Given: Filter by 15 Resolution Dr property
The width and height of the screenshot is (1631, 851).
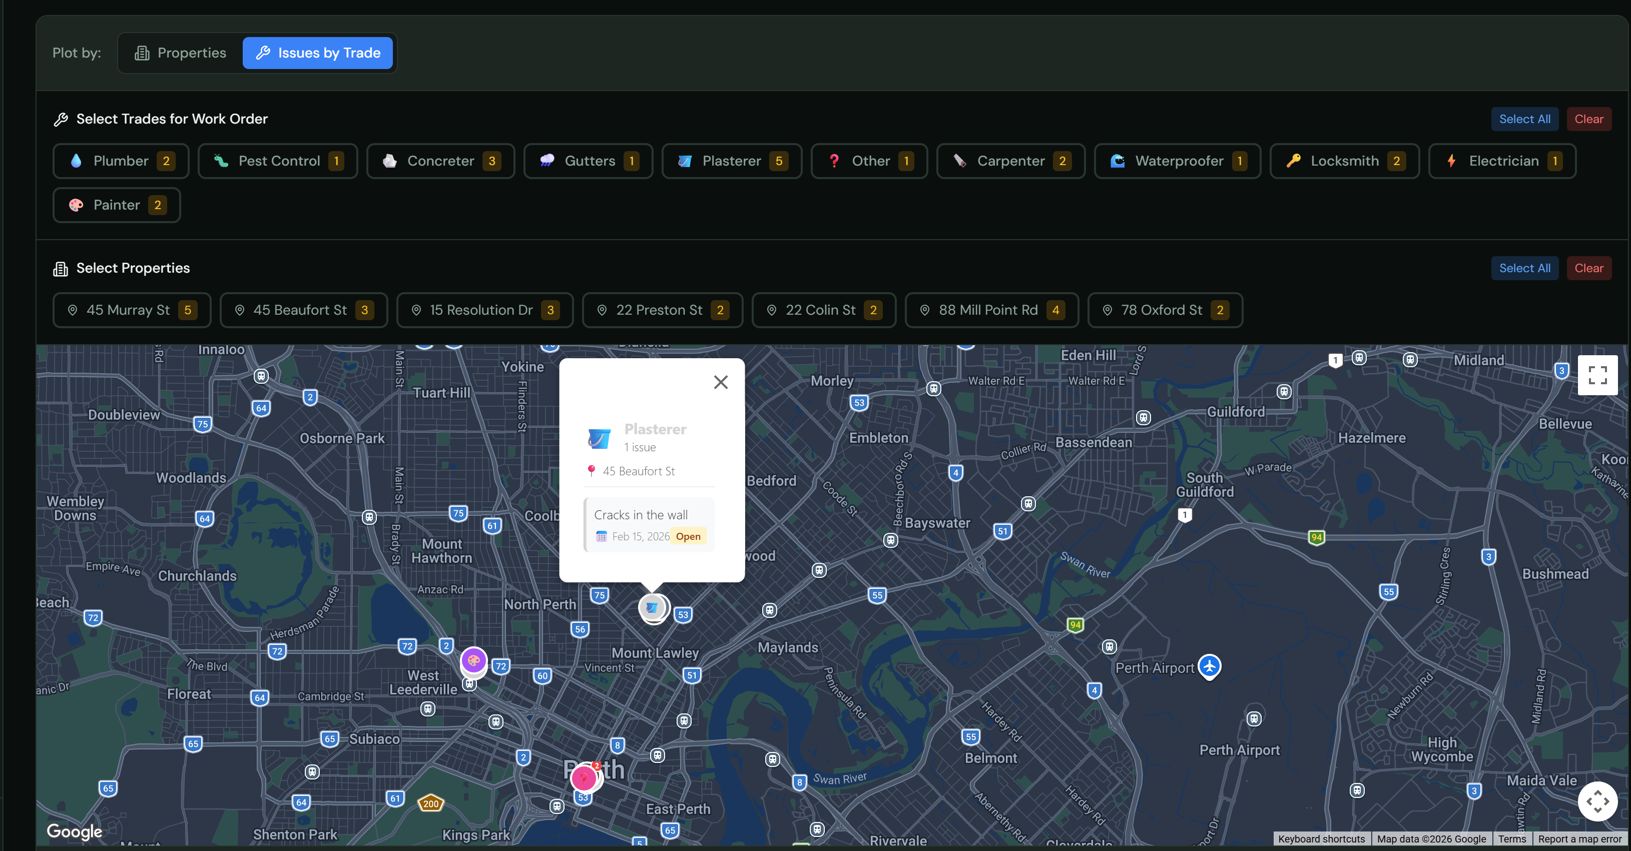Looking at the screenshot, I should click(x=485, y=310).
